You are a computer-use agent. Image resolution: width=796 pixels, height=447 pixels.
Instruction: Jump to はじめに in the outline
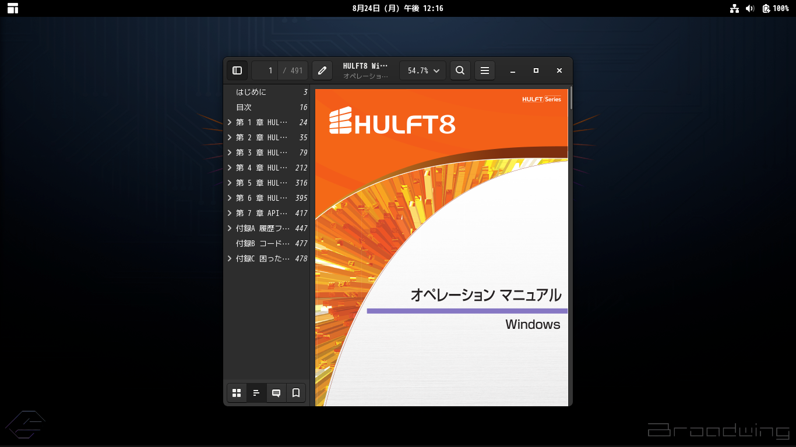coord(267,92)
